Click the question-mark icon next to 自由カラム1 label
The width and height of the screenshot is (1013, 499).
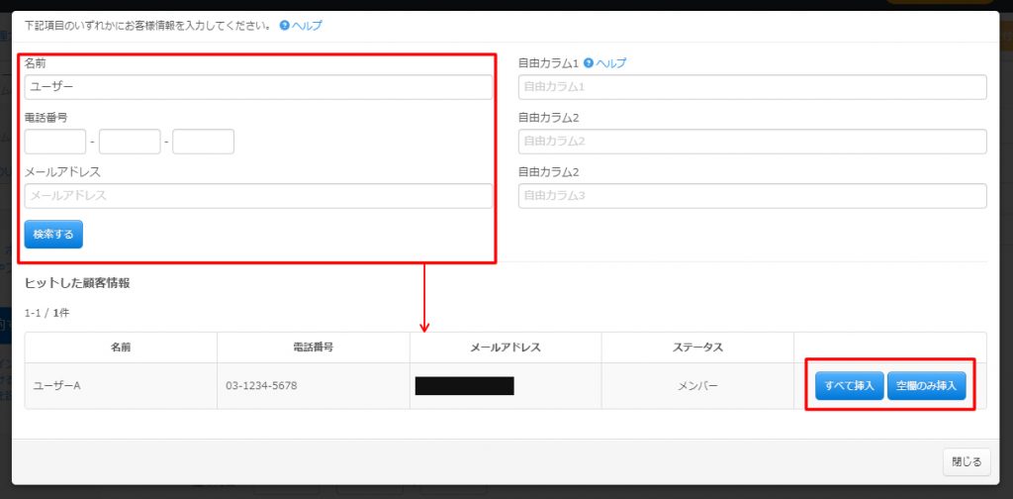[589, 63]
